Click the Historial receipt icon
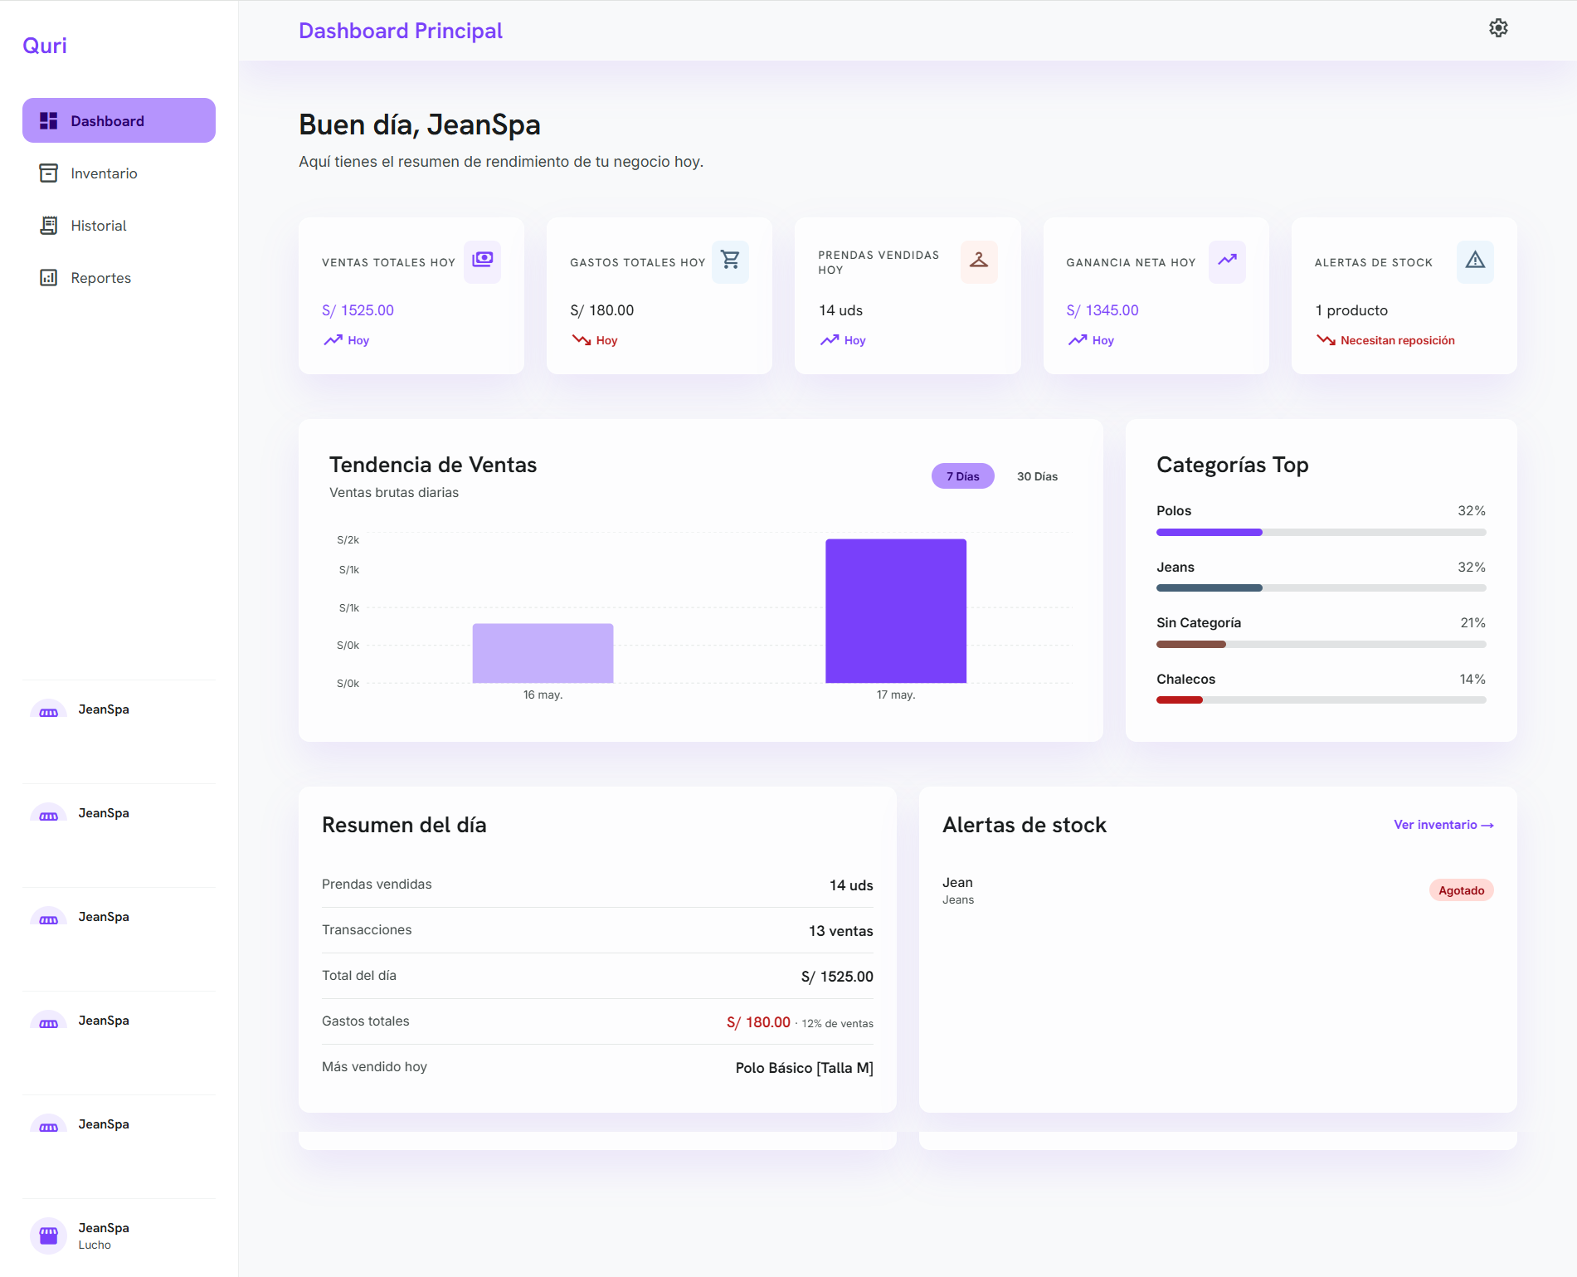1577x1277 pixels. pyautogui.click(x=49, y=226)
